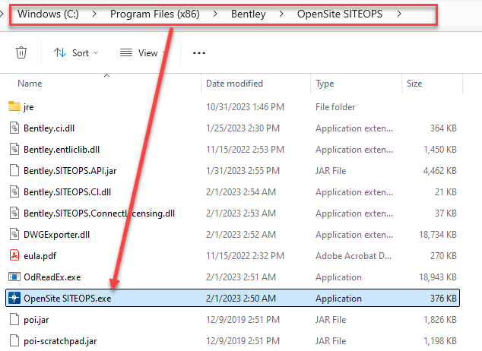Click size 18,943 KB

click(438, 277)
